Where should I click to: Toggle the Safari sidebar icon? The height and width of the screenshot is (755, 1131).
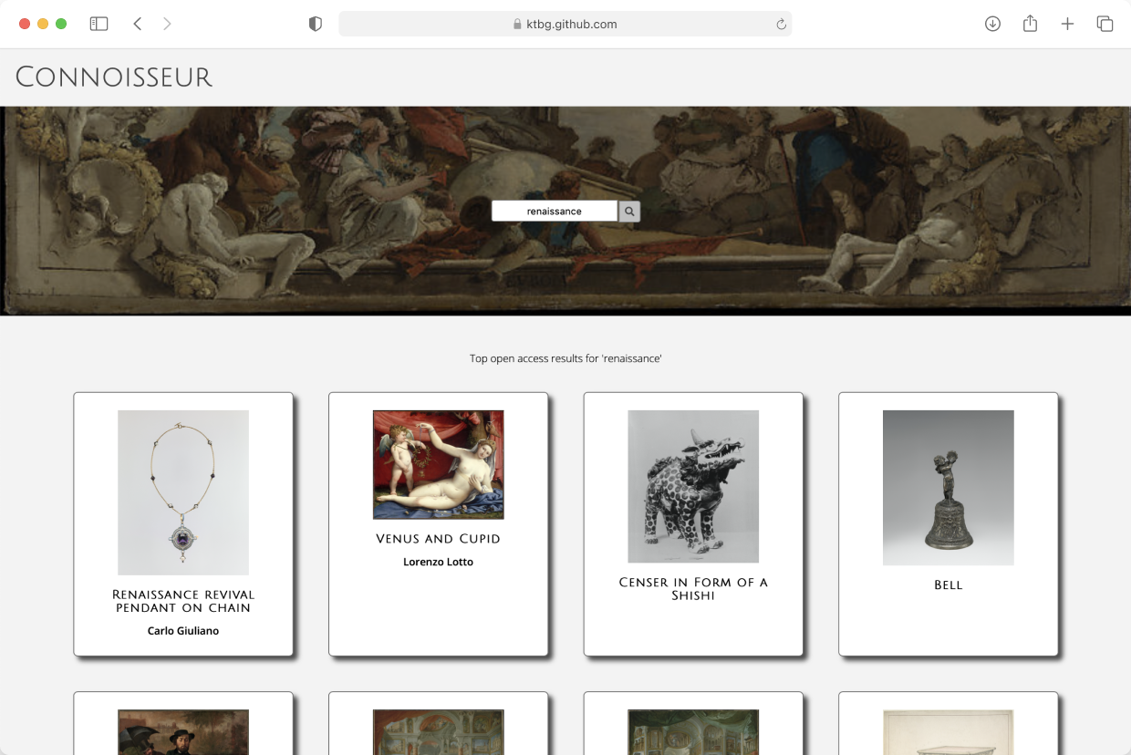pos(99,24)
